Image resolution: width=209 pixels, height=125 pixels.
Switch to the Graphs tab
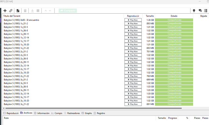point(87,113)
